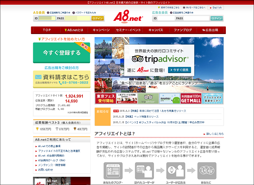The width and height of the screenshot is (254, 185).
Task: Click the teal advertiser ログイン button
Action: (x=216, y=18)
